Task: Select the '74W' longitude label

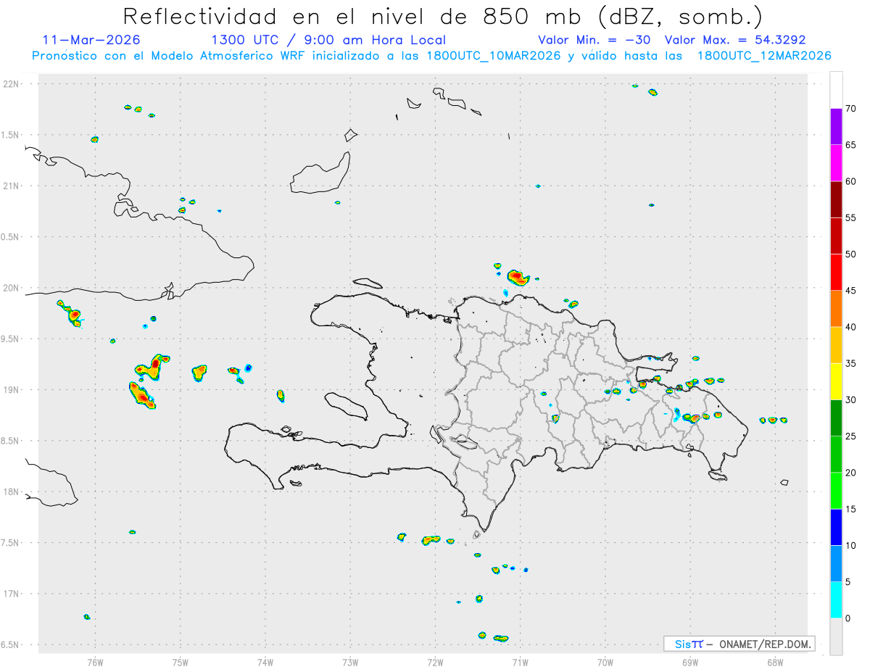Action: pos(265,663)
